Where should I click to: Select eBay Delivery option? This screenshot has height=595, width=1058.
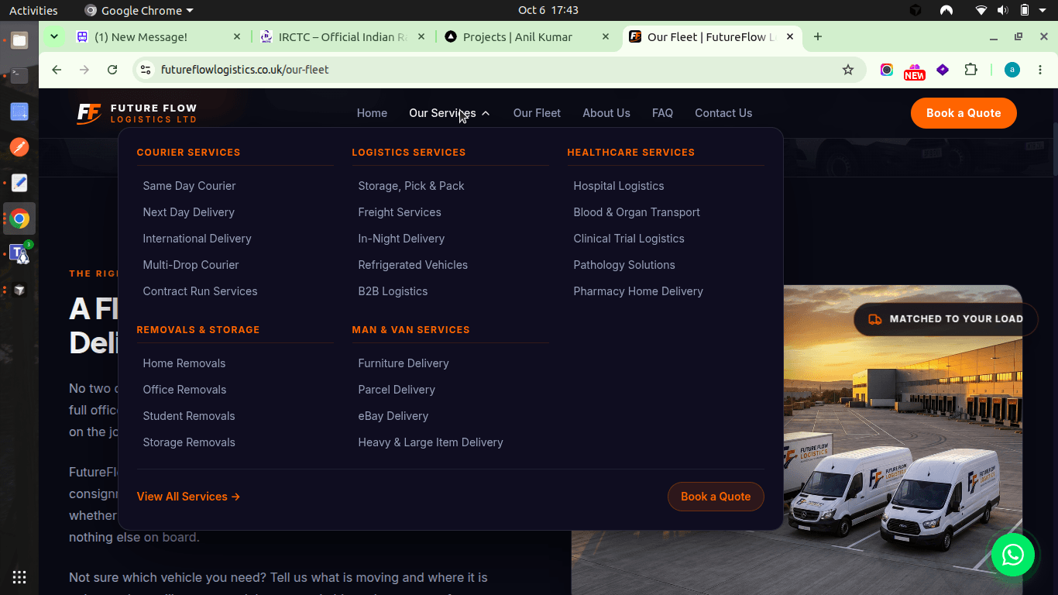pyautogui.click(x=393, y=416)
